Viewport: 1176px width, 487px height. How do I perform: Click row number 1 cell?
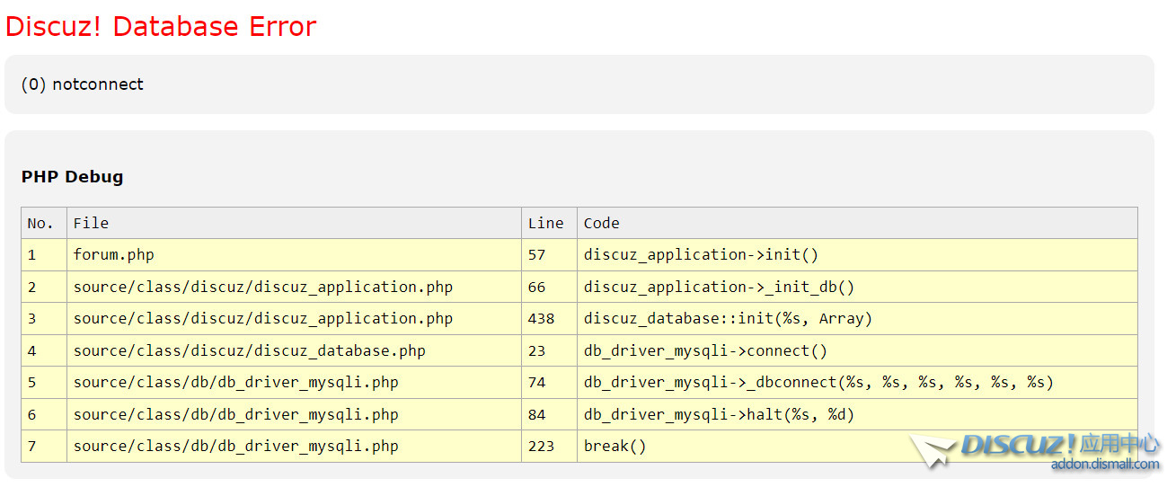[x=44, y=255]
